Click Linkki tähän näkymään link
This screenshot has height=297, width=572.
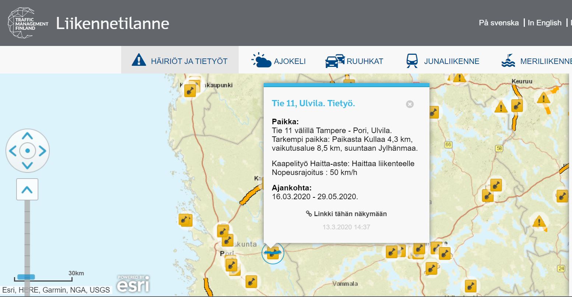point(346,214)
